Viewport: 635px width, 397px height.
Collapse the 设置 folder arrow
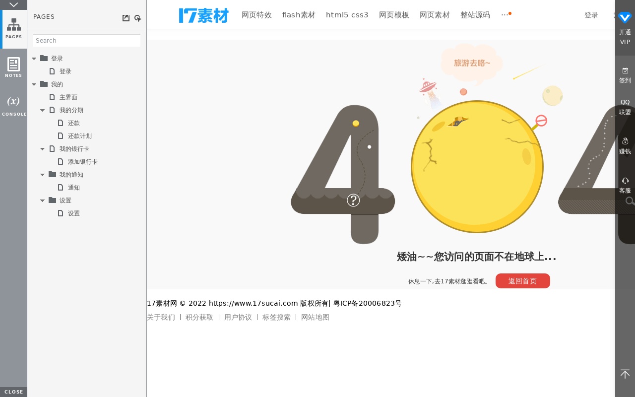(x=43, y=200)
